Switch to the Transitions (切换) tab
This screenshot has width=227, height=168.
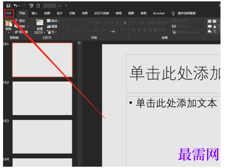[72, 13]
